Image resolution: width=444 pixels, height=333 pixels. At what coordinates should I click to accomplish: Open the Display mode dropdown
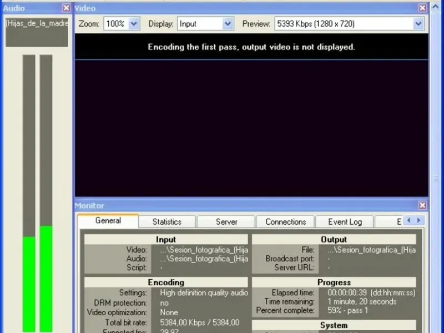(x=228, y=24)
